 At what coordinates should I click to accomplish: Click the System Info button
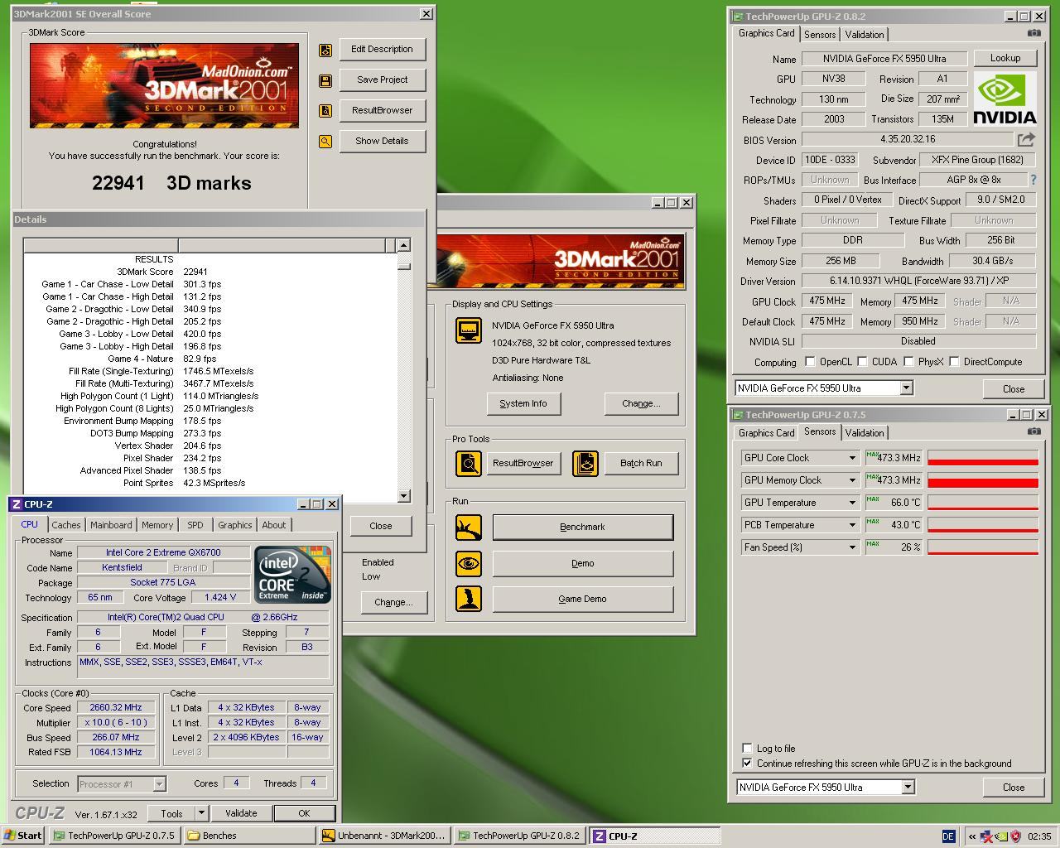pos(523,403)
